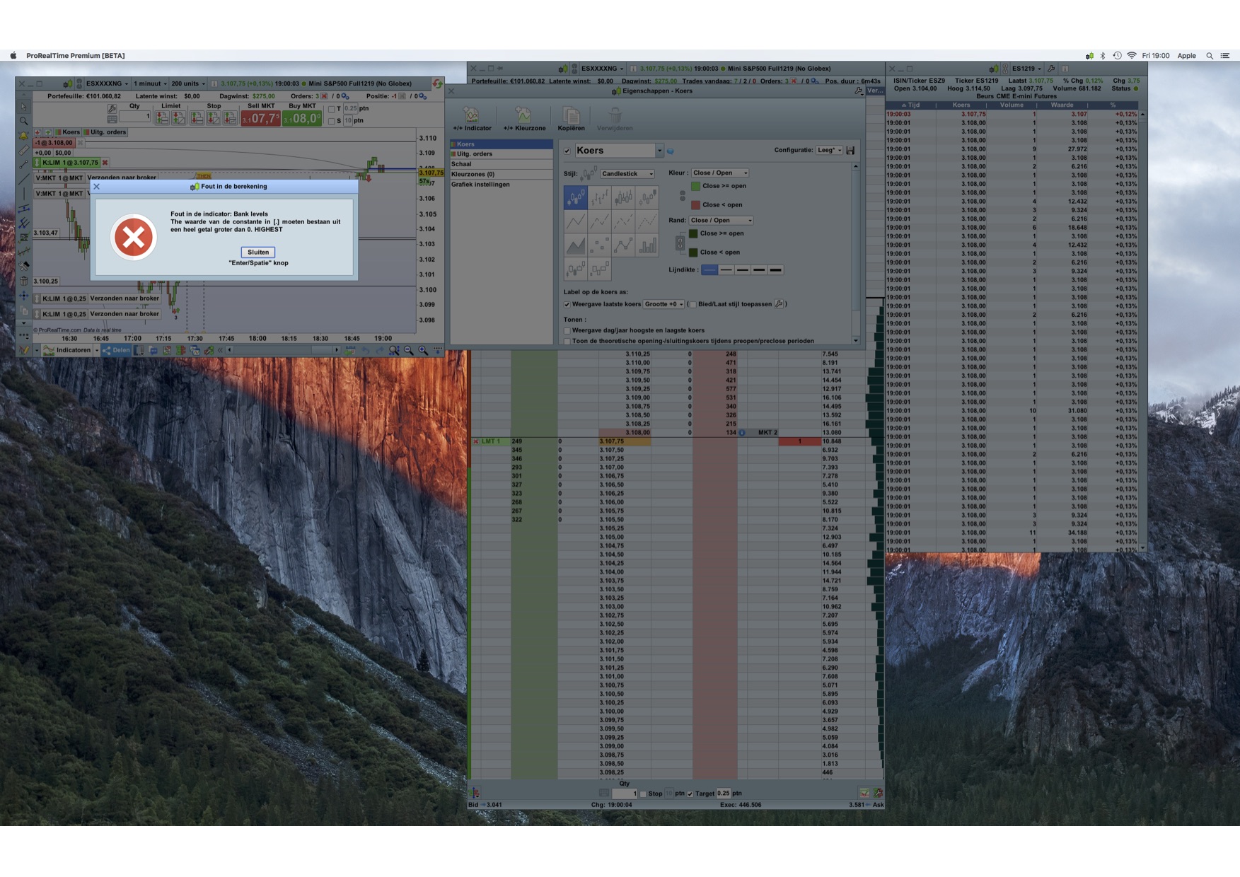This screenshot has width=1240, height=877.
Task: Click the dark green Rand 'Close >= open' swatch
Action: 693,233
